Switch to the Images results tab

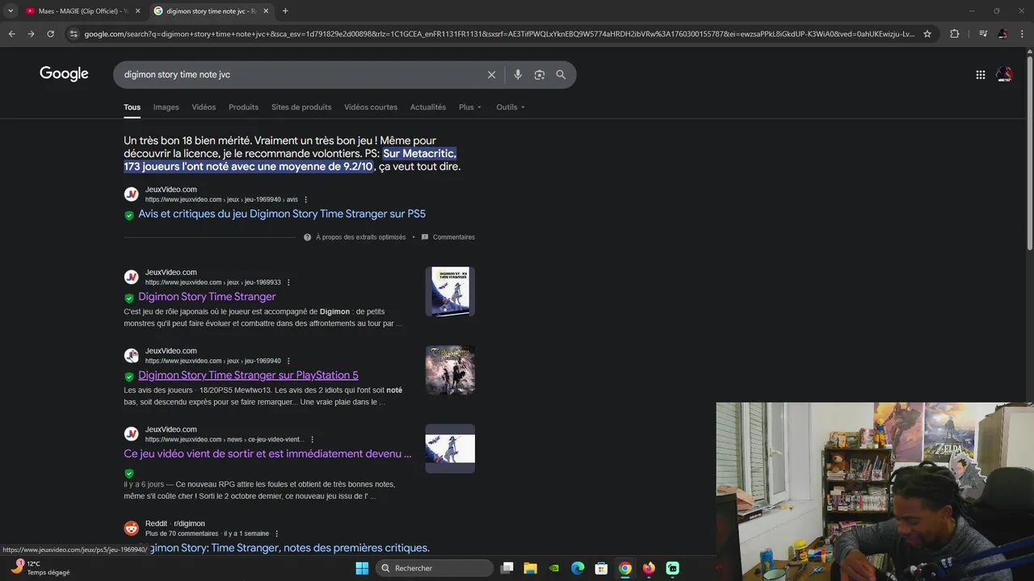tap(166, 107)
